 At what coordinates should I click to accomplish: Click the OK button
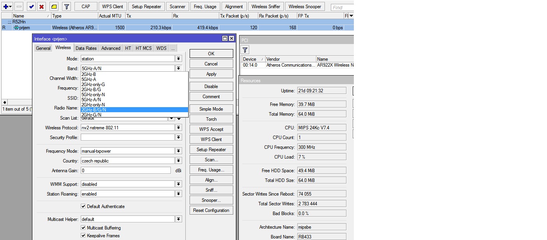click(x=211, y=54)
